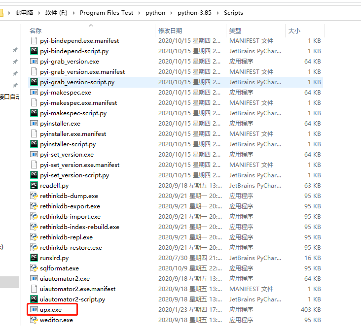Image resolution: width=361 pixels, height=330 pixels.
Task: Go to python-3.85 folder breadcrumb
Action: coord(194,13)
